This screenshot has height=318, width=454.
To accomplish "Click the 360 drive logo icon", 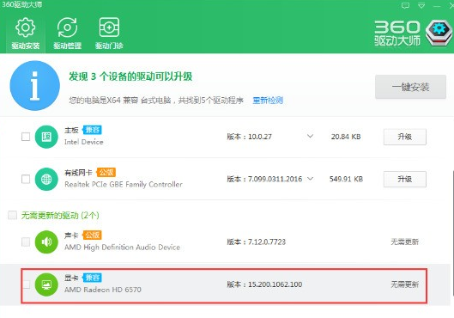I will pos(439,33).
